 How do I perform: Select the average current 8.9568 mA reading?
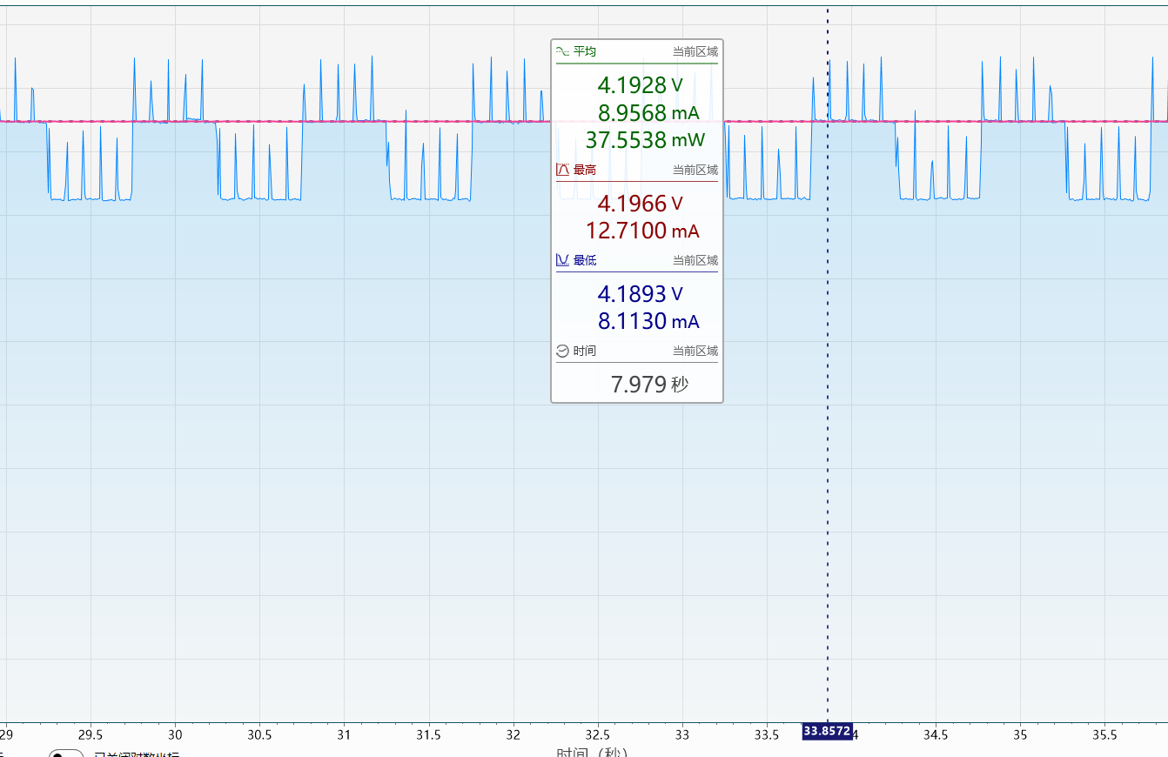click(x=648, y=113)
